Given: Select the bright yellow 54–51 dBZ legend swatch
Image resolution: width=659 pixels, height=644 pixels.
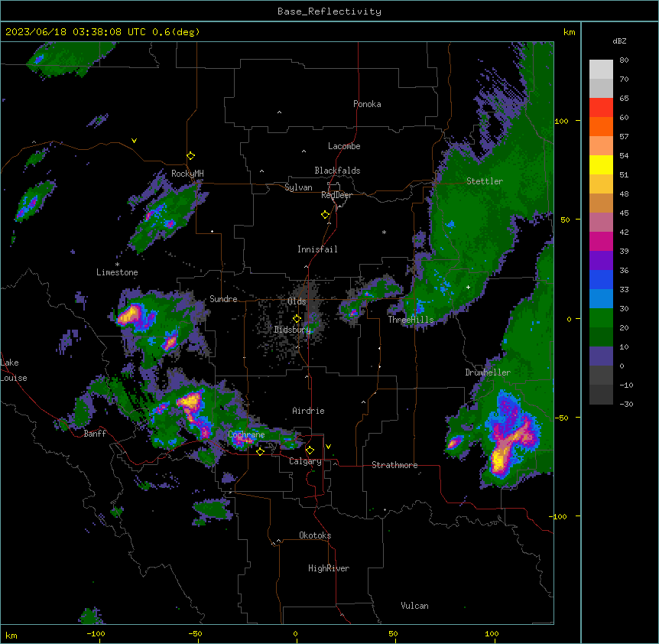Looking at the screenshot, I should tap(601, 164).
